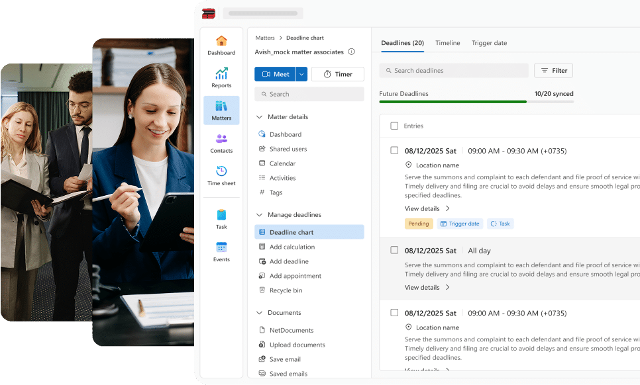Image resolution: width=640 pixels, height=385 pixels.
Task: Click the info icon beside matter name
Action: point(351,52)
